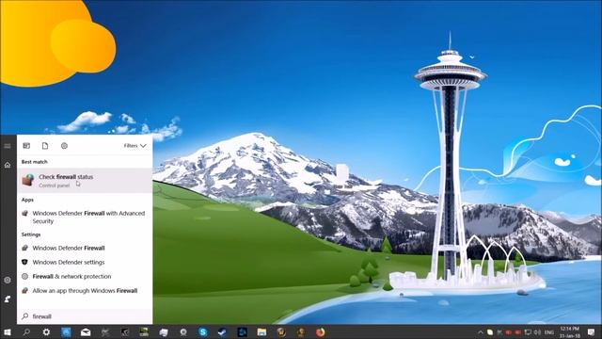The height and width of the screenshot is (339, 602).
Task: Switch input language via ENG indicator
Action: click(x=549, y=332)
